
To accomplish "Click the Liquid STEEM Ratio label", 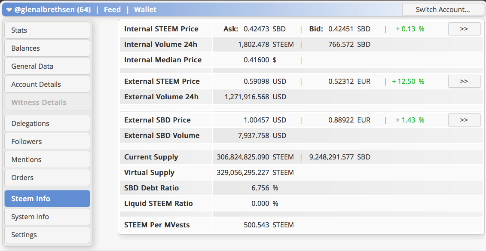I will click(x=159, y=203).
